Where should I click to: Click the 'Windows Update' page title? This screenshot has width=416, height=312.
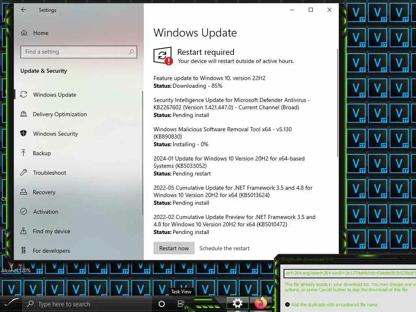(195, 32)
